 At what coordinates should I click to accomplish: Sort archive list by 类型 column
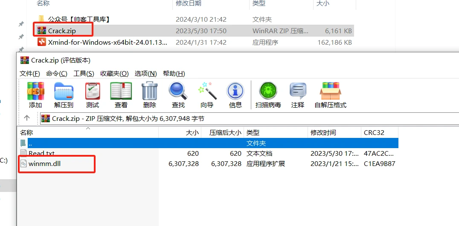click(x=276, y=132)
